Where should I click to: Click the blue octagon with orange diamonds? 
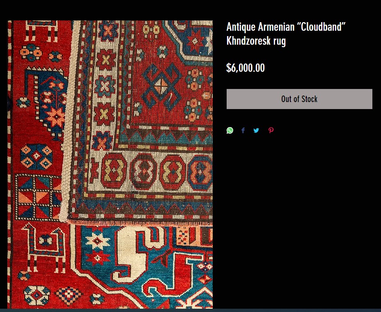click(x=37, y=157)
